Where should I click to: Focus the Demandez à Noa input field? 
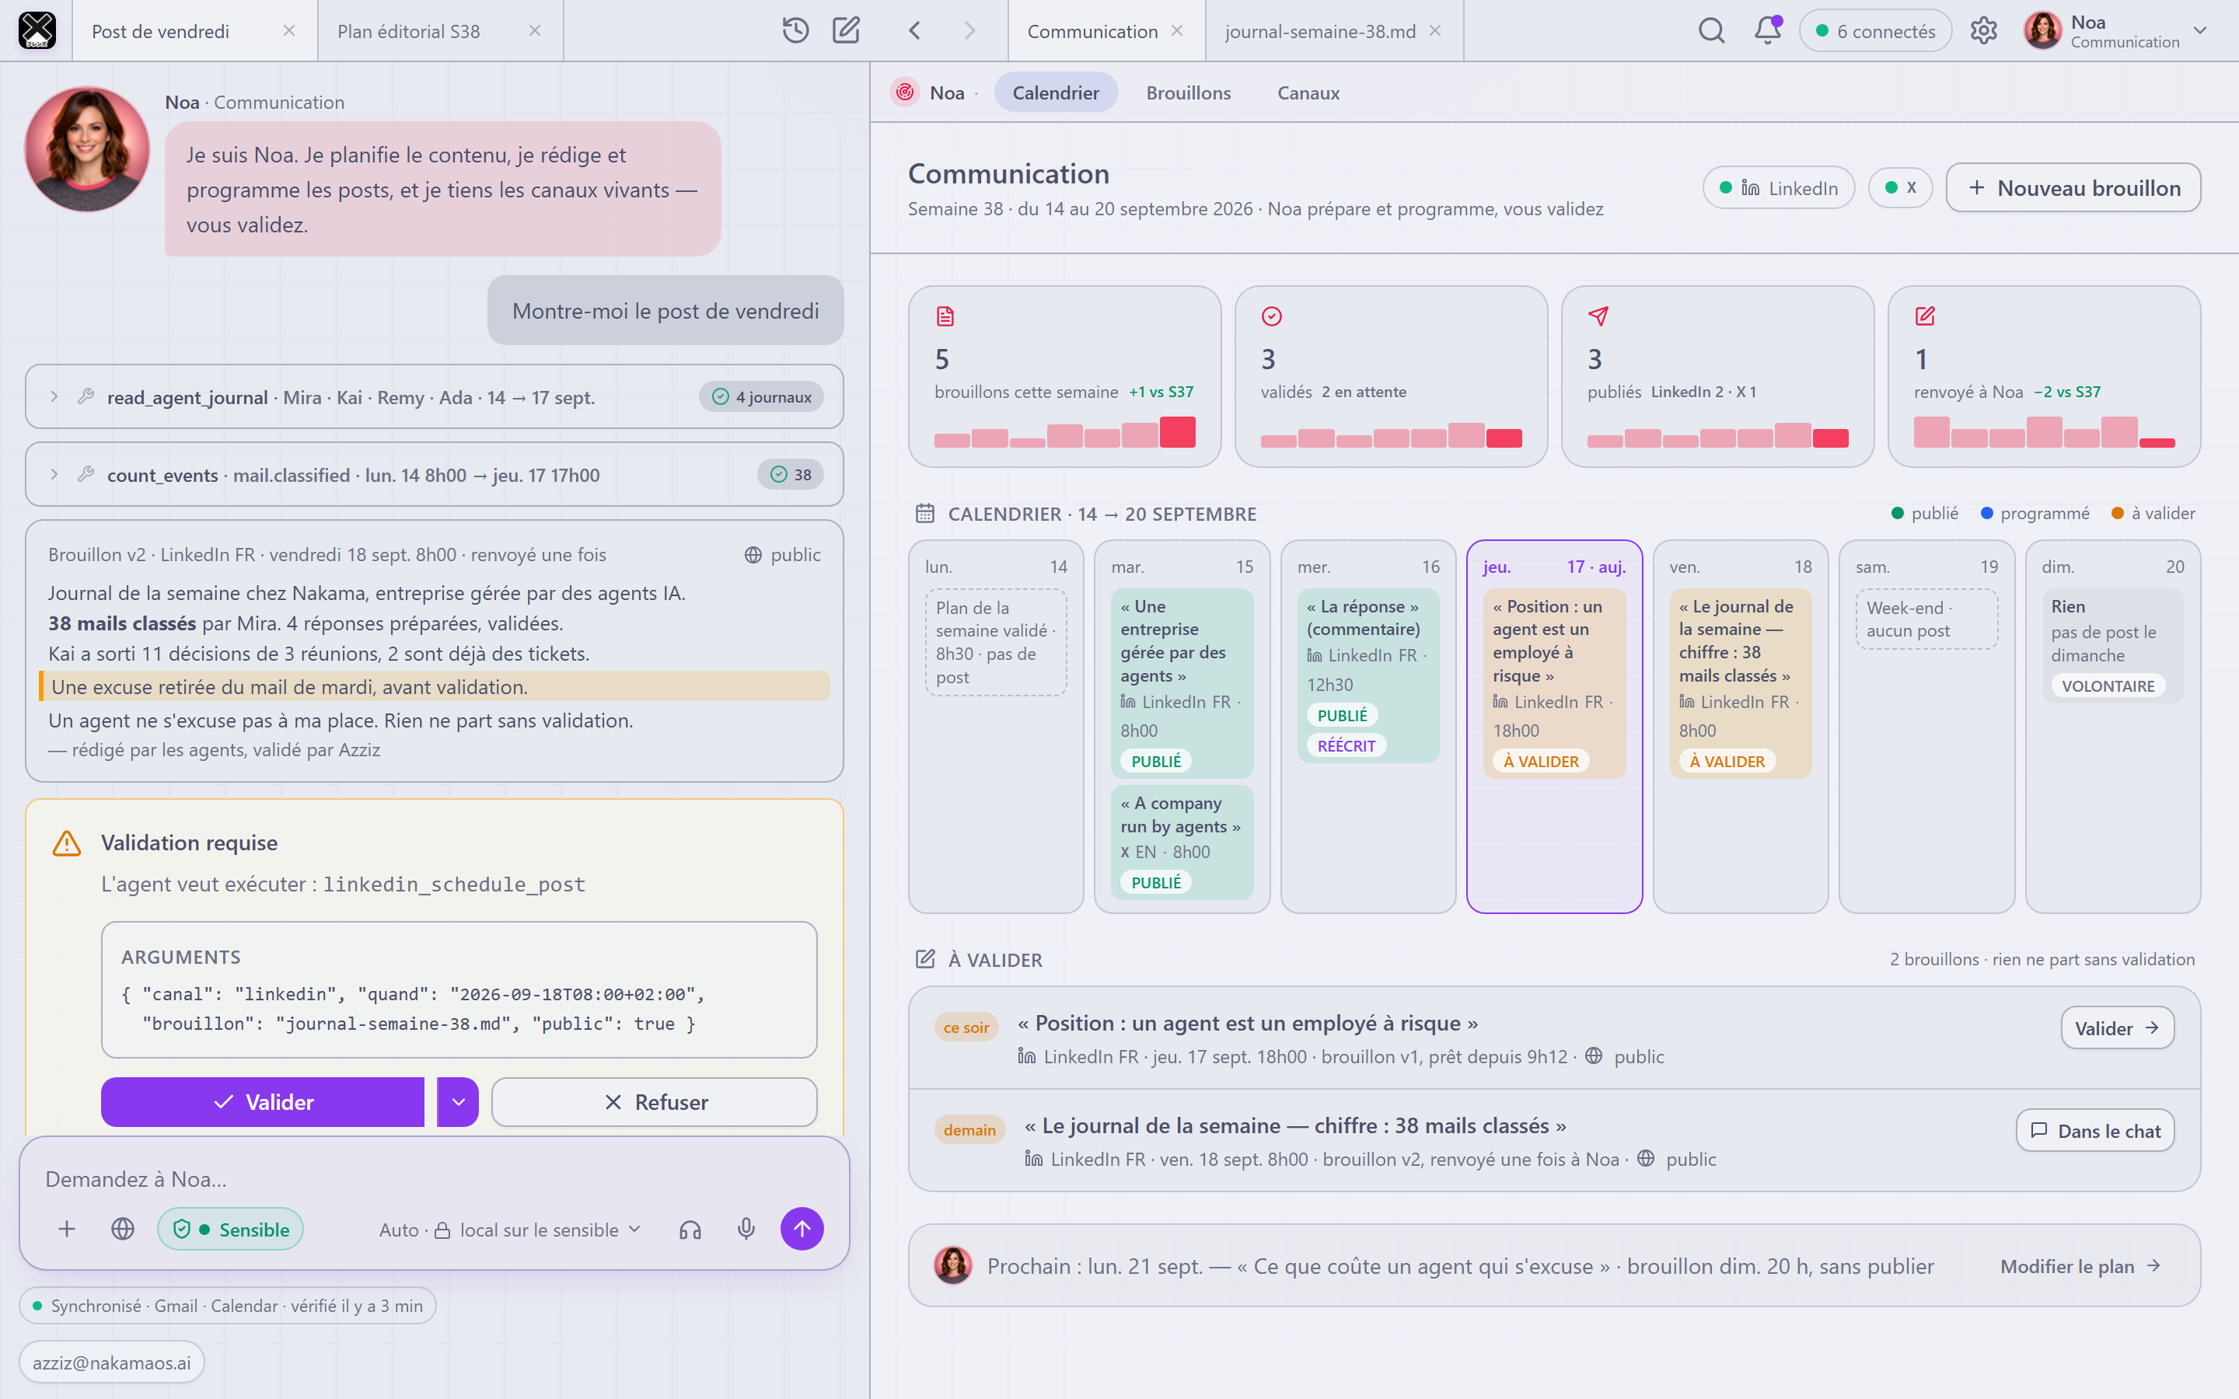pos(435,1179)
